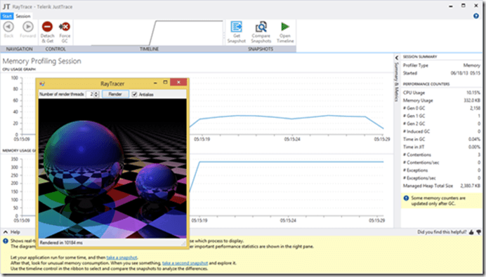Follow the 'take a second snapshot' link
The image size is (486, 277).
tap(185, 263)
